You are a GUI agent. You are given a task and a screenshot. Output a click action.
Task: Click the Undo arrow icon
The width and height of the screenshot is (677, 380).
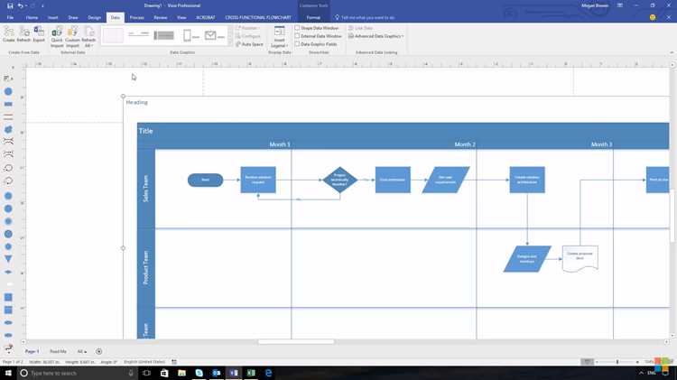click(20, 5)
